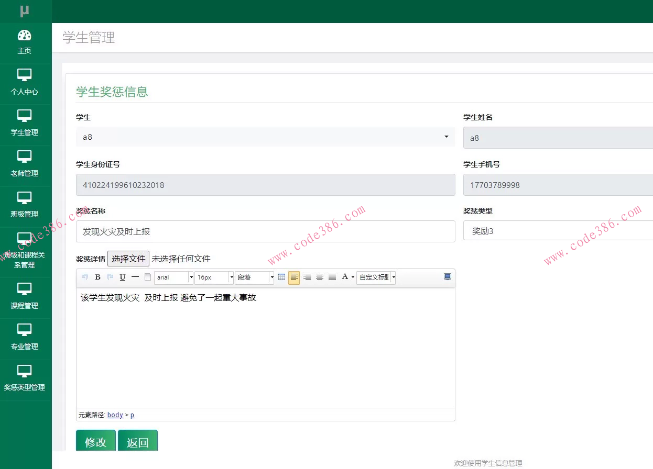Click the body link in element path
The height and width of the screenshot is (469, 653).
[115, 415]
